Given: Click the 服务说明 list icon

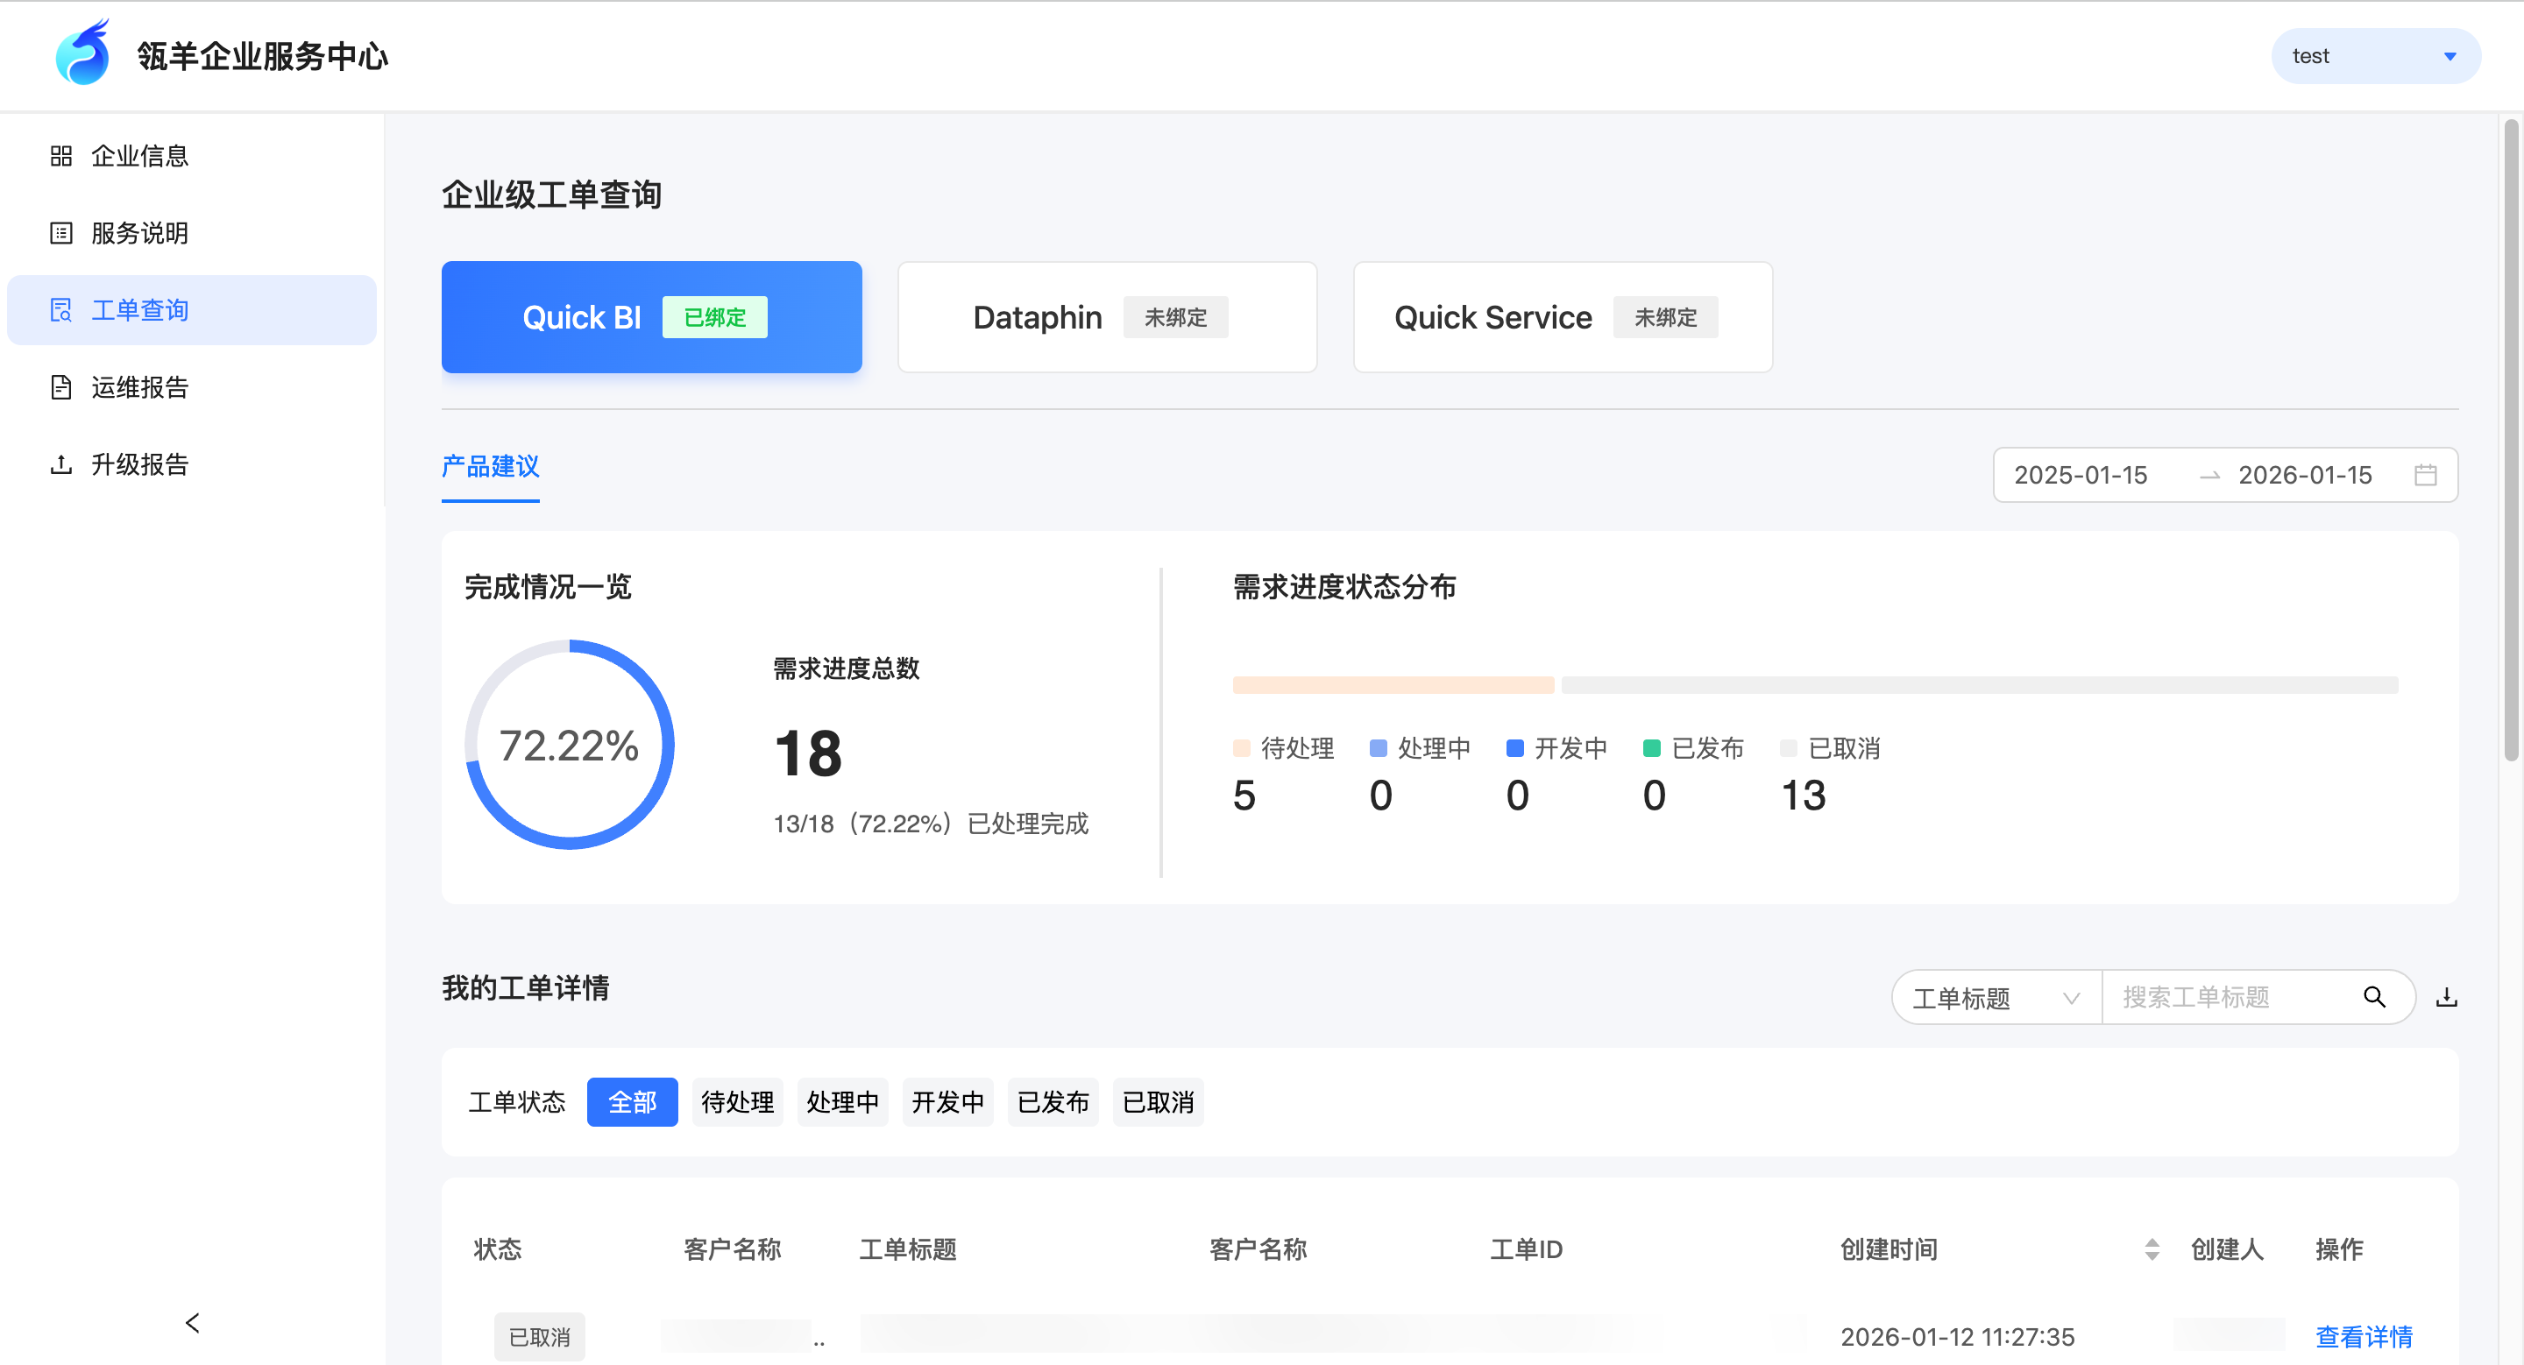Looking at the screenshot, I should [60, 233].
